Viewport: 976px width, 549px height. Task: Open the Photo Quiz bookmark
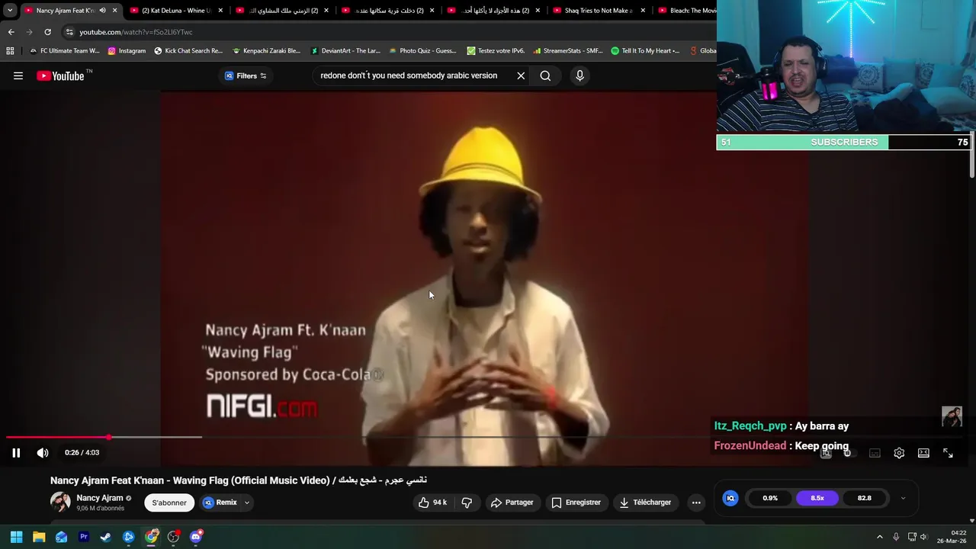coord(422,51)
